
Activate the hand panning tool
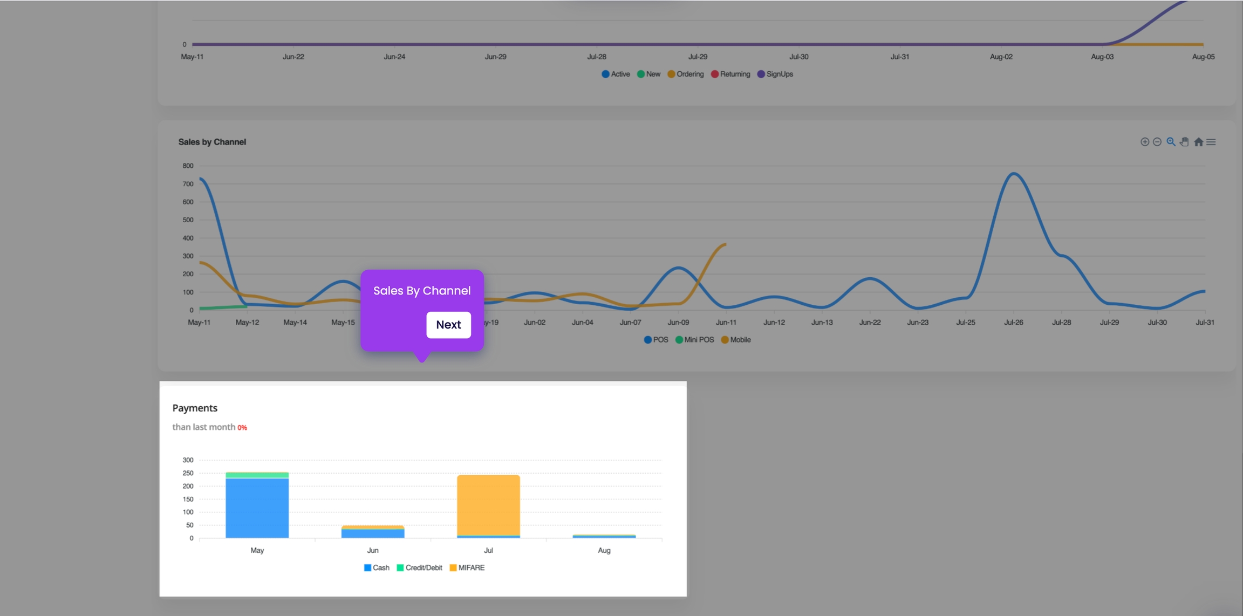coord(1184,142)
